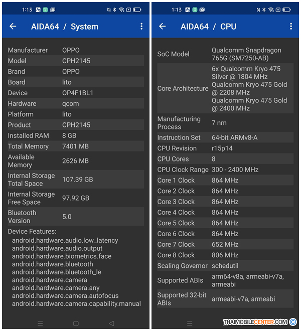The image size is (301, 331).
Task: Select android.hardware.bluetooth_le feature
Action: pos(57,272)
